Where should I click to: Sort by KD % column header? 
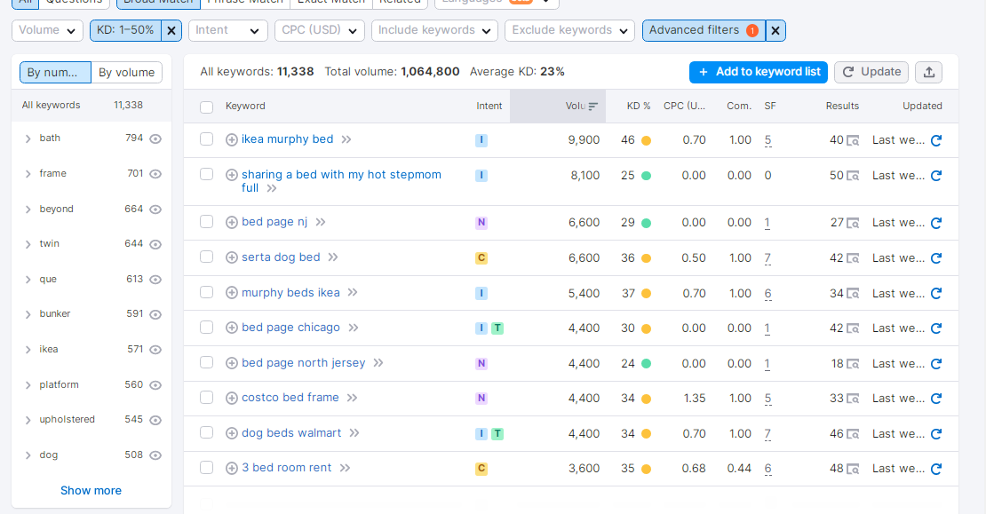(x=639, y=107)
